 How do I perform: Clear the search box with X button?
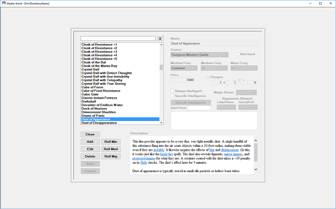(x=160, y=39)
